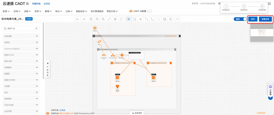Expand the 视频服务 category
274x115 pixels.
[x=21, y=99]
